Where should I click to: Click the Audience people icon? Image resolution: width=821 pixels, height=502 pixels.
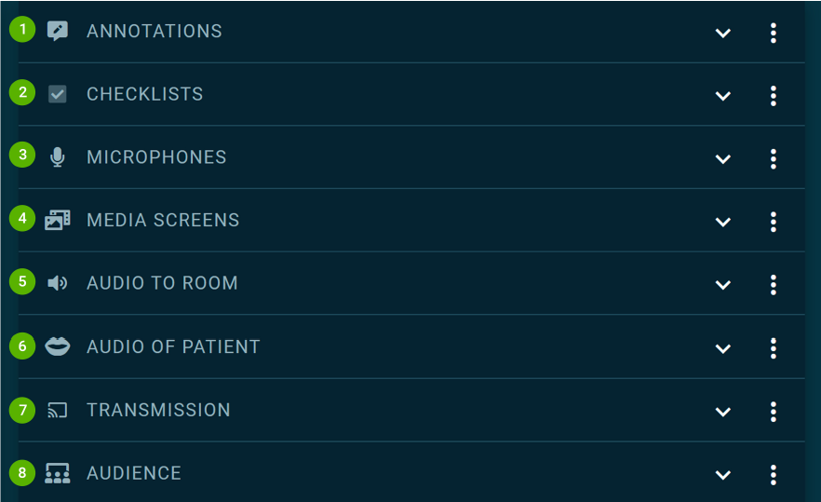click(58, 473)
